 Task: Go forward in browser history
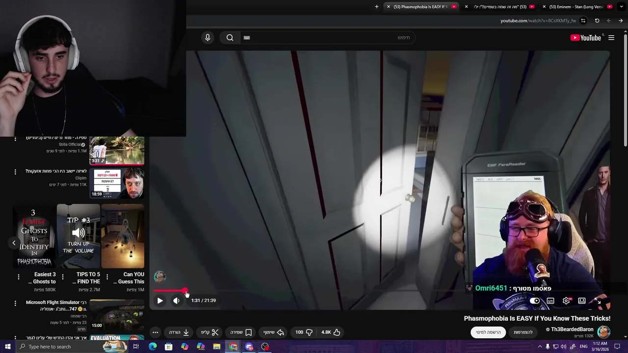click(x=609, y=21)
